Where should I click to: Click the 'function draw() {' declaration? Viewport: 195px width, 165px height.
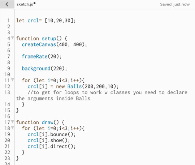click(40, 122)
